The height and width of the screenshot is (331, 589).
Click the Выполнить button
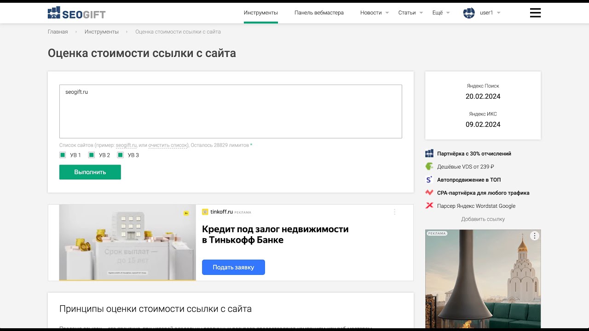coord(90,172)
